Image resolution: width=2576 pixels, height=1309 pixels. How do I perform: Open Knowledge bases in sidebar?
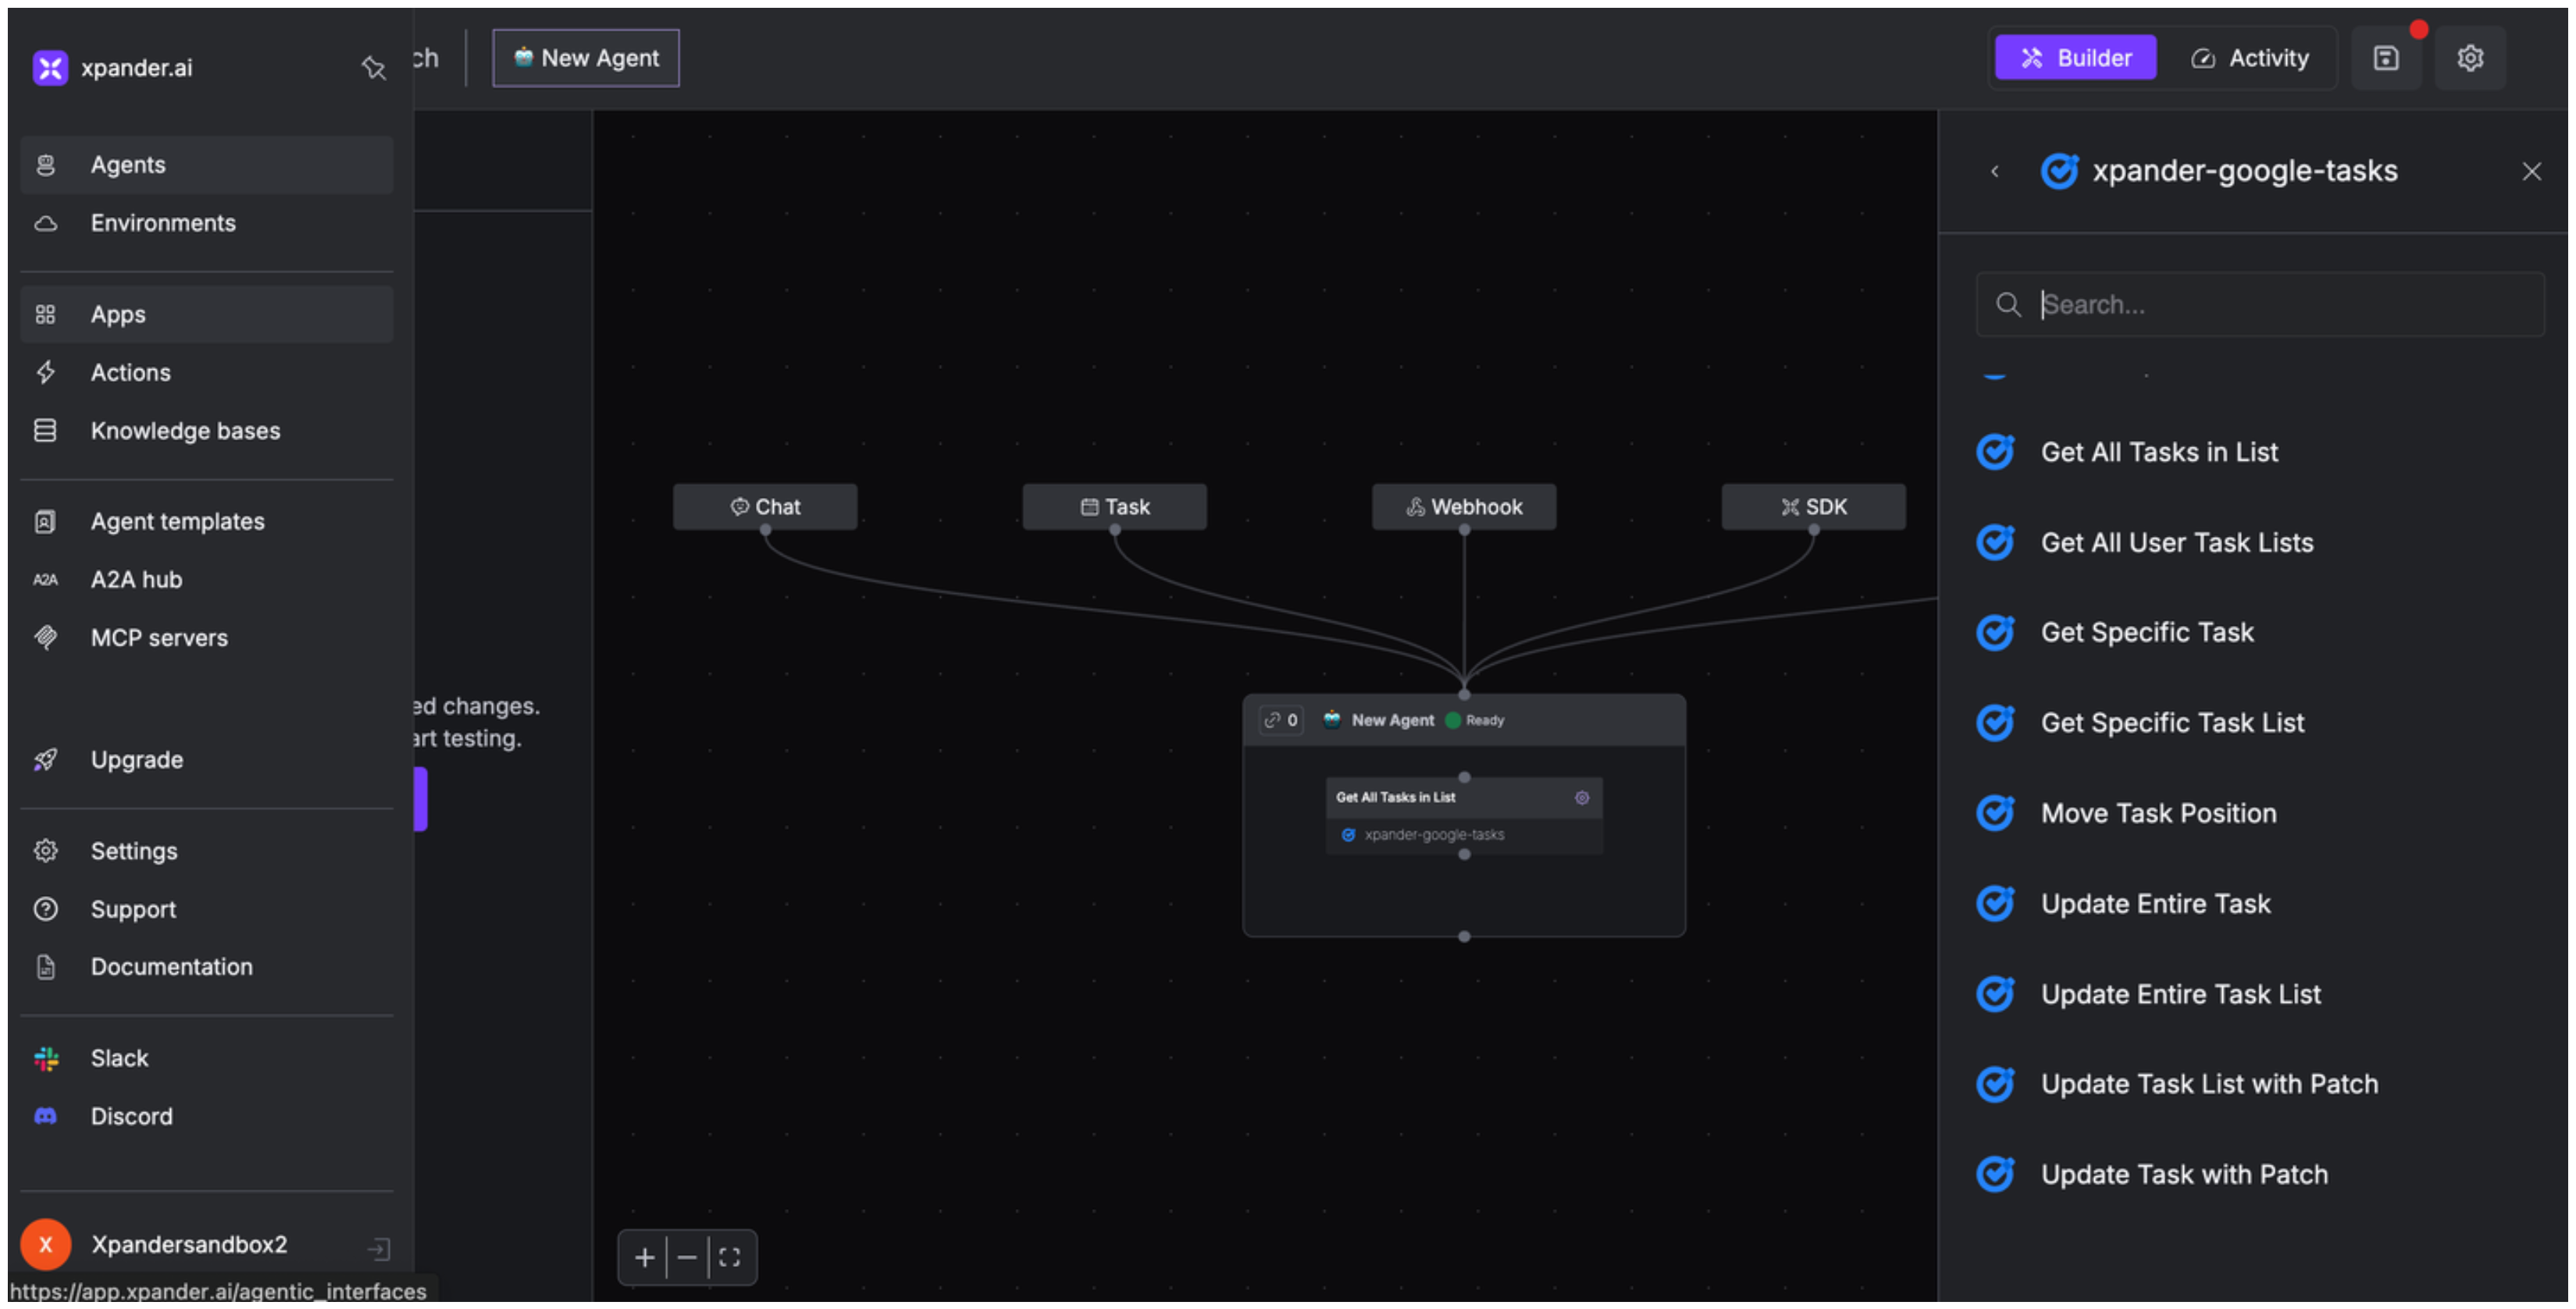185,431
